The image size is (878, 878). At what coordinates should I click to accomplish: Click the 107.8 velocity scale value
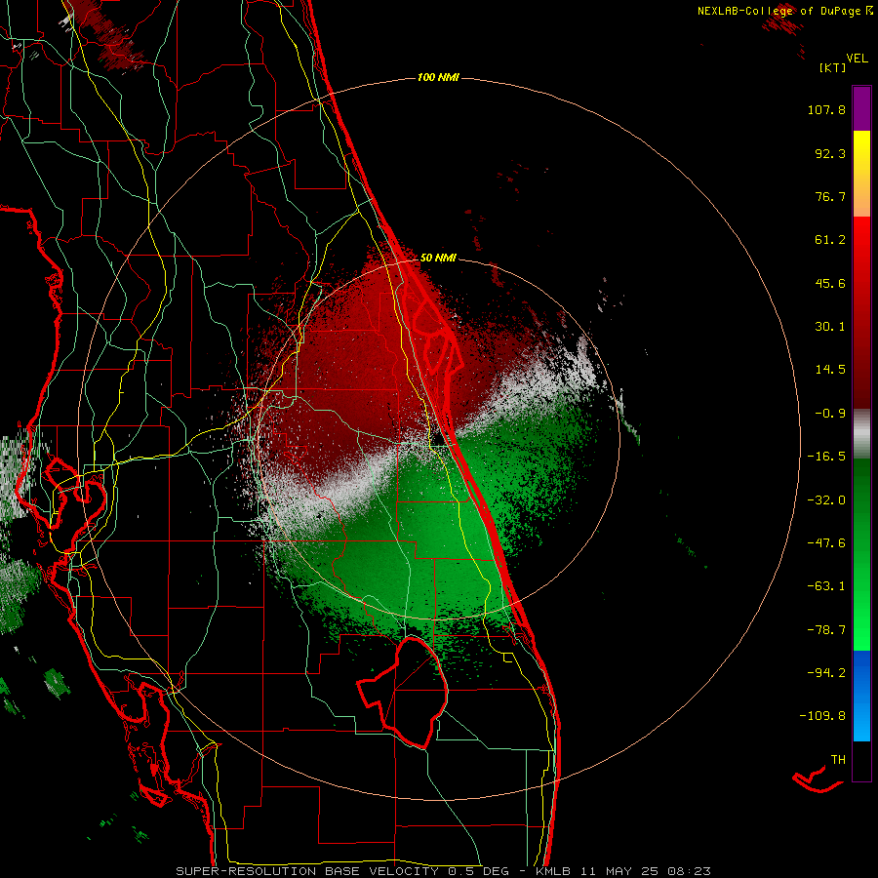tap(826, 109)
